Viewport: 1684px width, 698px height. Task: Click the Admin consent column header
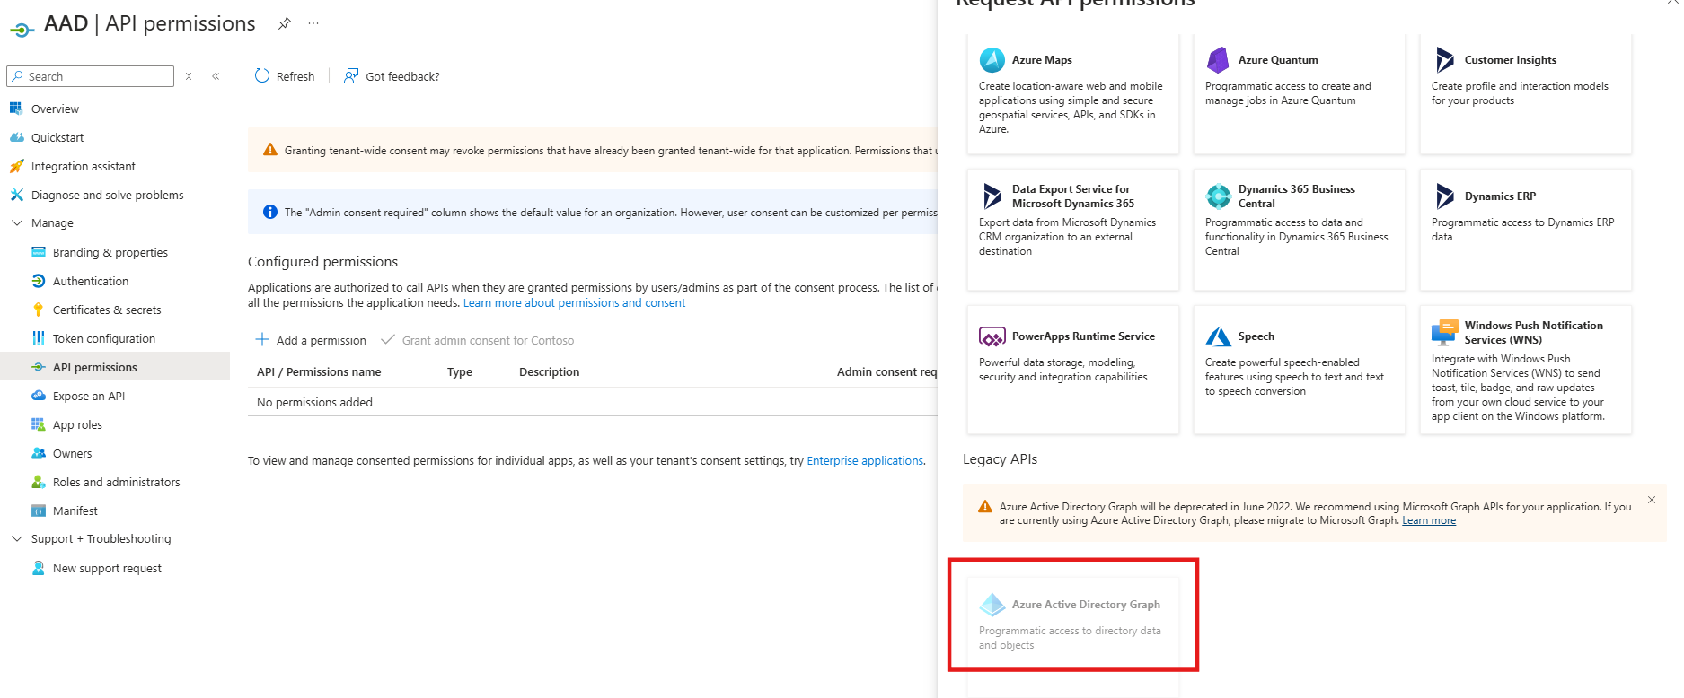tap(886, 371)
